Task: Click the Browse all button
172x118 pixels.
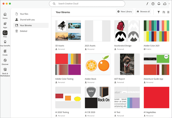Action: pyautogui.click(x=143, y=12)
